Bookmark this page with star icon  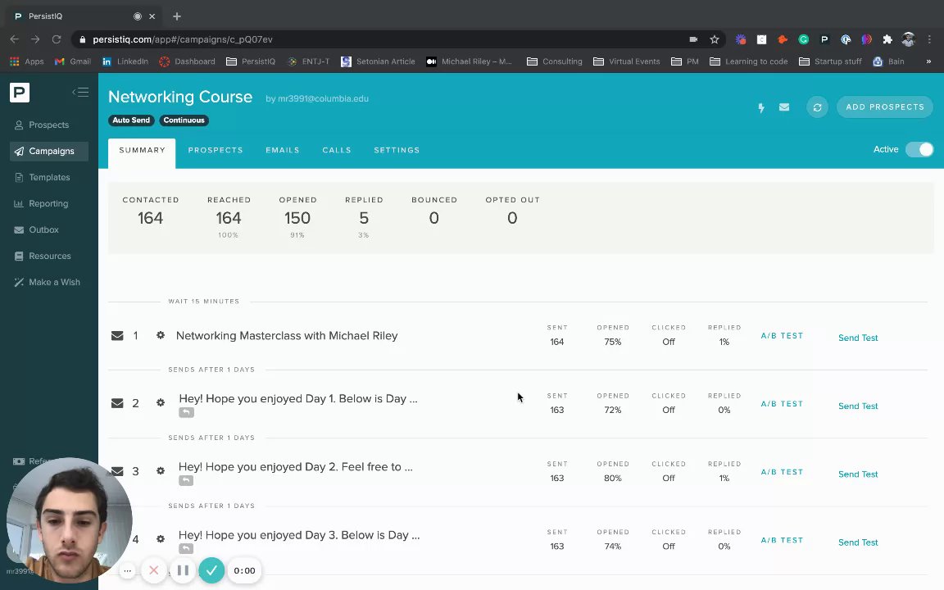pyautogui.click(x=715, y=39)
